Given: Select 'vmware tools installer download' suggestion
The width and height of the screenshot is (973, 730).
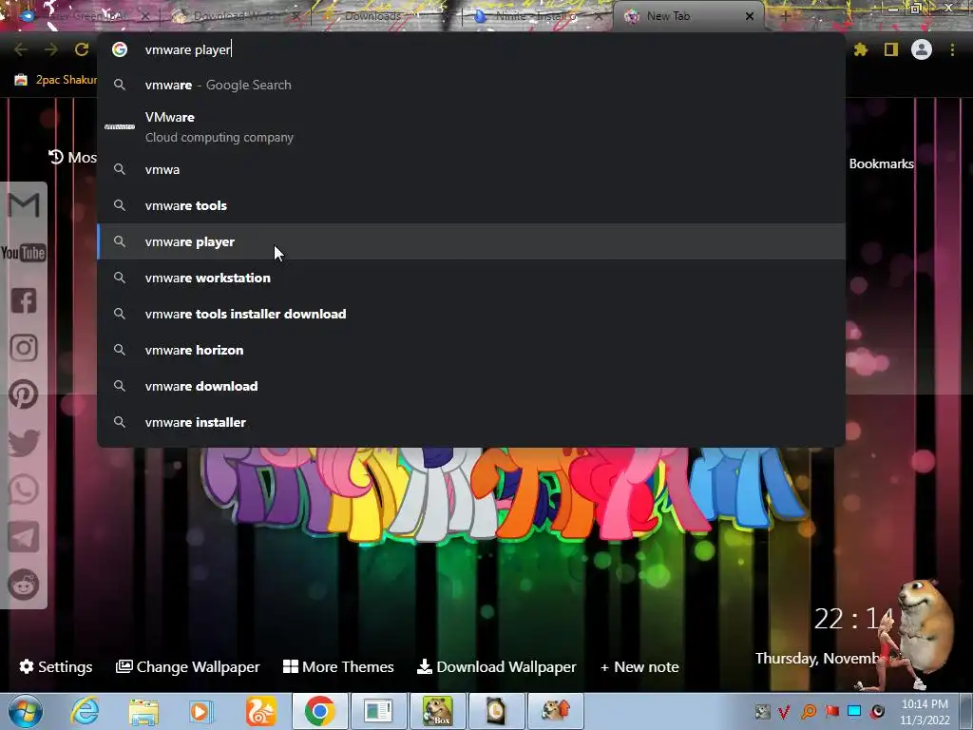Looking at the screenshot, I should click(x=471, y=314).
